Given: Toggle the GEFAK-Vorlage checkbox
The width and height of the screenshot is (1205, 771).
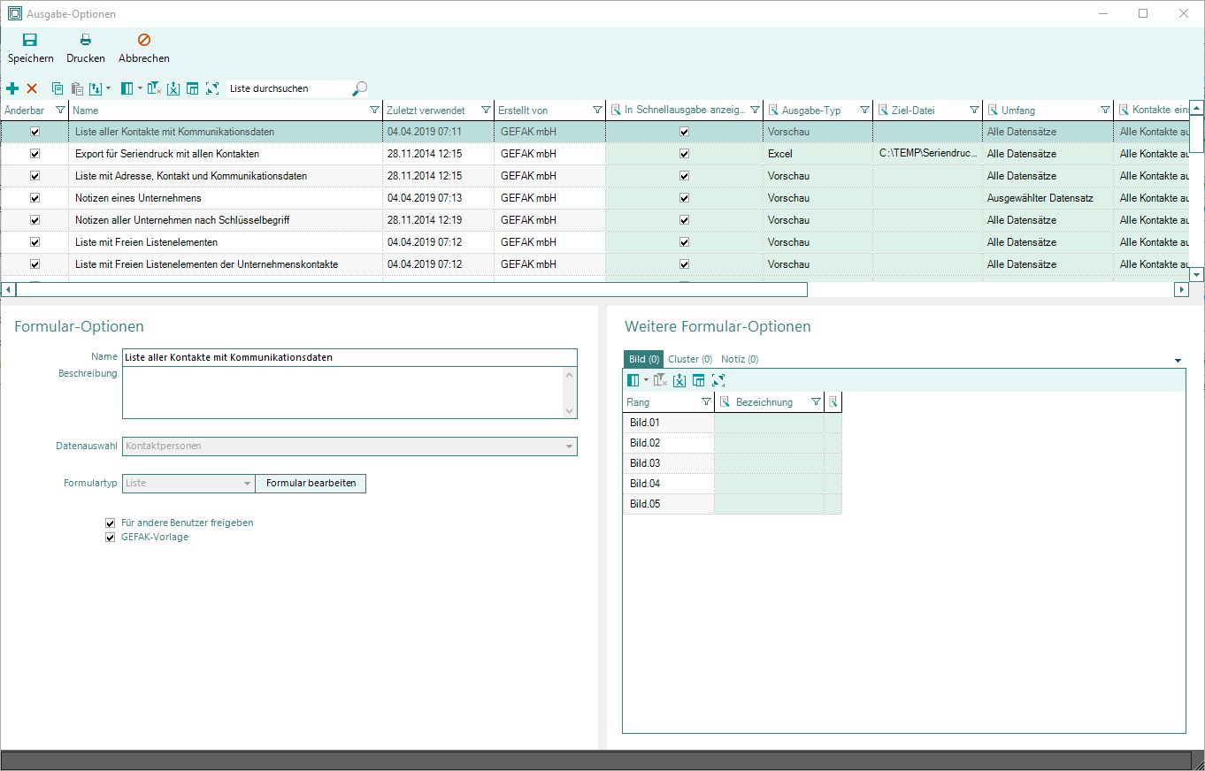Looking at the screenshot, I should click(111, 537).
